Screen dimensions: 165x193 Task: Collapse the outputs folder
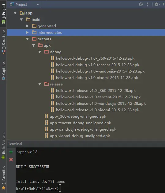[28, 39]
